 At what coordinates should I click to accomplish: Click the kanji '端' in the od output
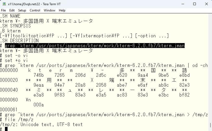tap(112, 80)
